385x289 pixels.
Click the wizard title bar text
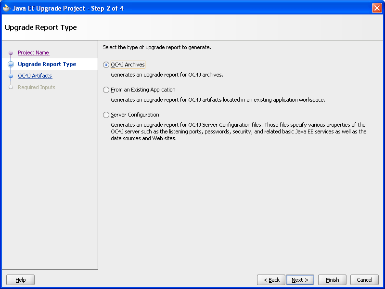68,8
